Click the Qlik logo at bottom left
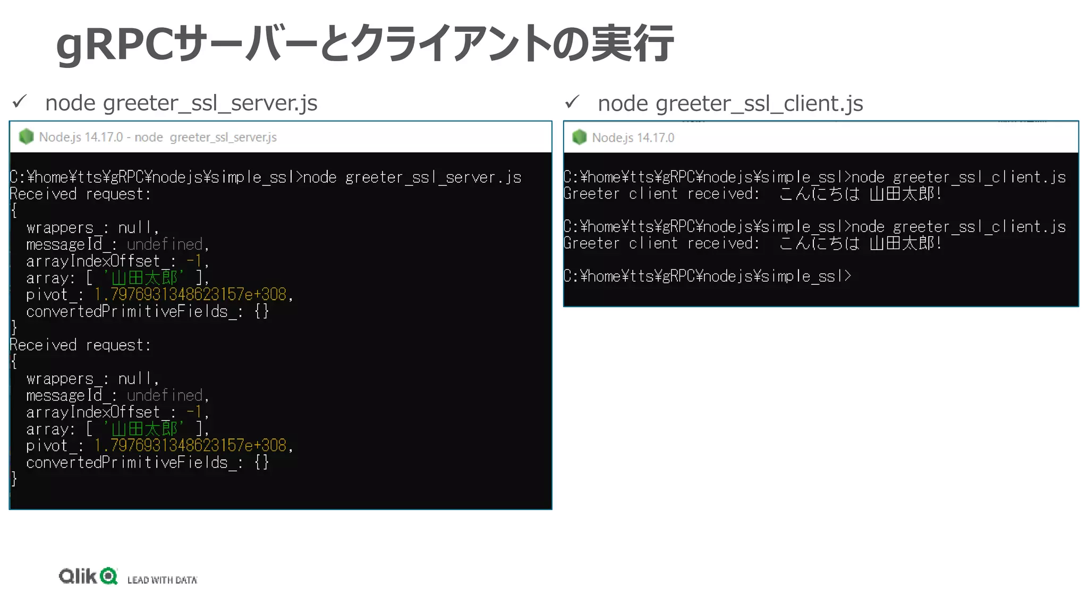The height and width of the screenshot is (612, 1088). 88,576
